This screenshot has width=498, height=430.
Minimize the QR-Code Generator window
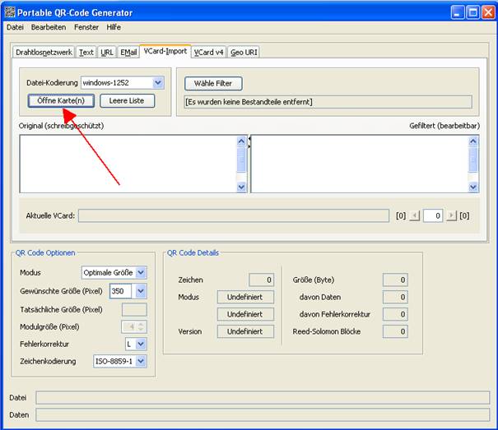click(458, 12)
